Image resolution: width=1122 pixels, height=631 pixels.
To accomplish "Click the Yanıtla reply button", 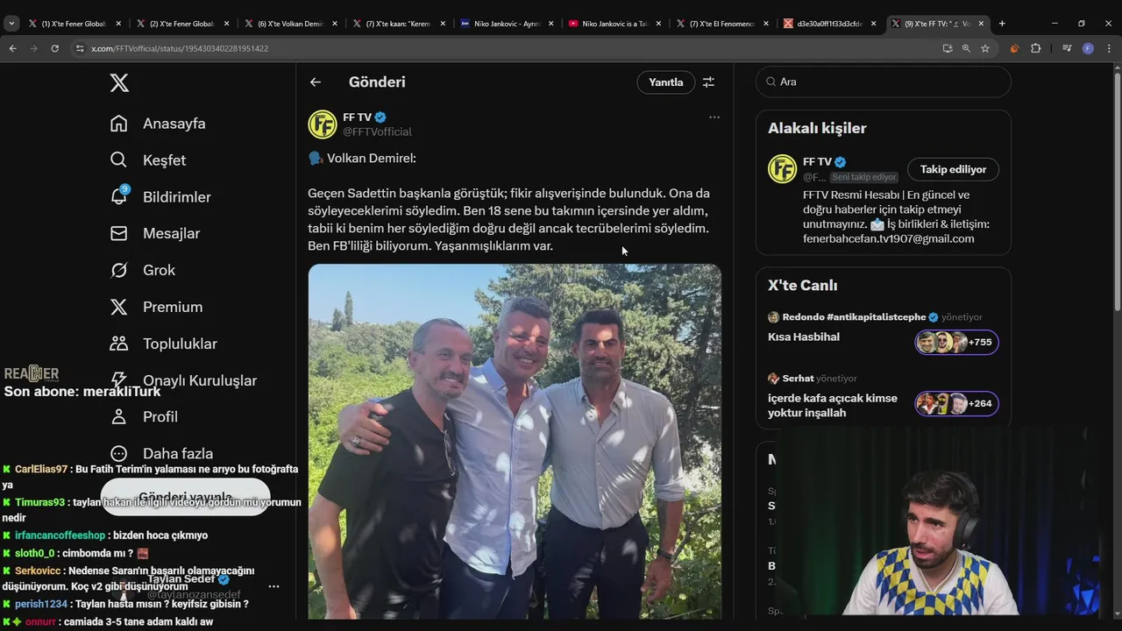I will 665,82.
